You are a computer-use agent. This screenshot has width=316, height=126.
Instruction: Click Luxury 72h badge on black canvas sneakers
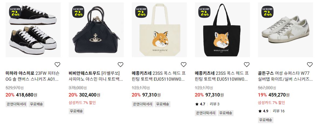click(x=15, y=12)
